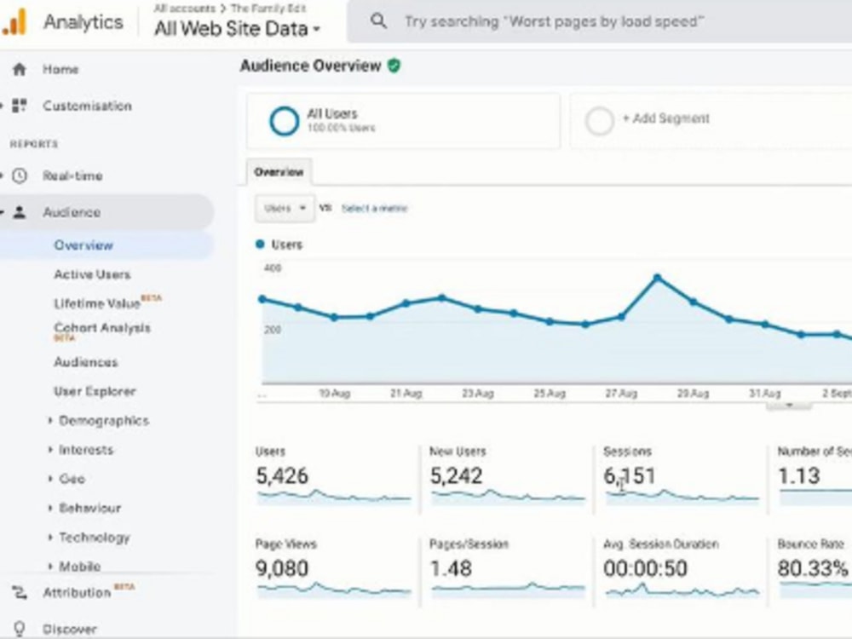Open Discover in sidebar

click(70, 629)
